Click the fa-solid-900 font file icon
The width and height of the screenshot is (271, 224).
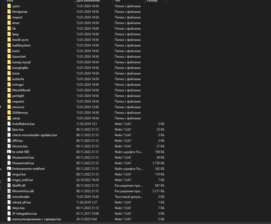[9, 152]
